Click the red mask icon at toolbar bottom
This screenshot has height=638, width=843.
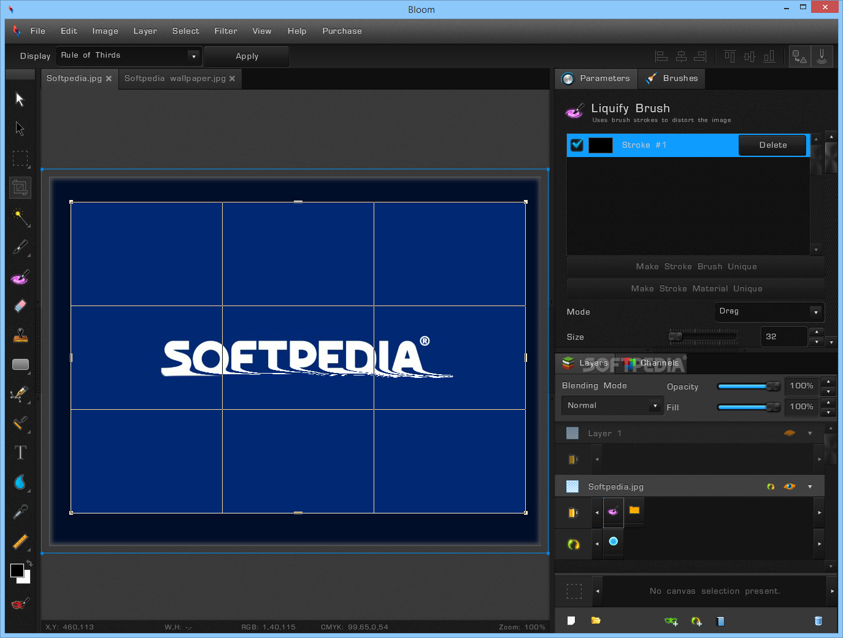(x=20, y=604)
